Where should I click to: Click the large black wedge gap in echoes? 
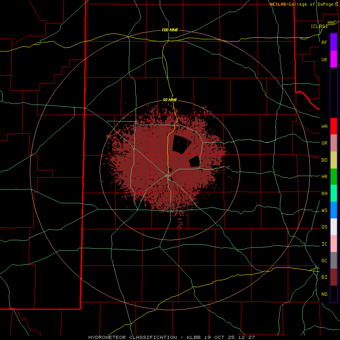click(x=181, y=145)
